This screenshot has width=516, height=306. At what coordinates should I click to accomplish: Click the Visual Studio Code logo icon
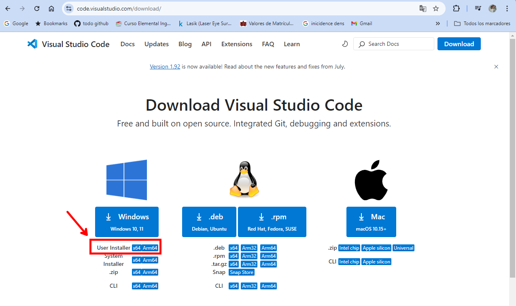(32, 44)
